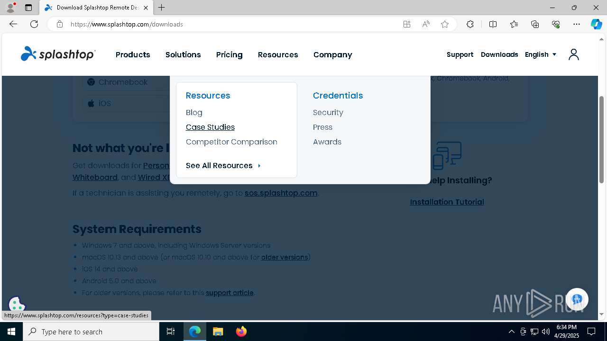
Task: Open Case Studies link
Action: (210, 127)
